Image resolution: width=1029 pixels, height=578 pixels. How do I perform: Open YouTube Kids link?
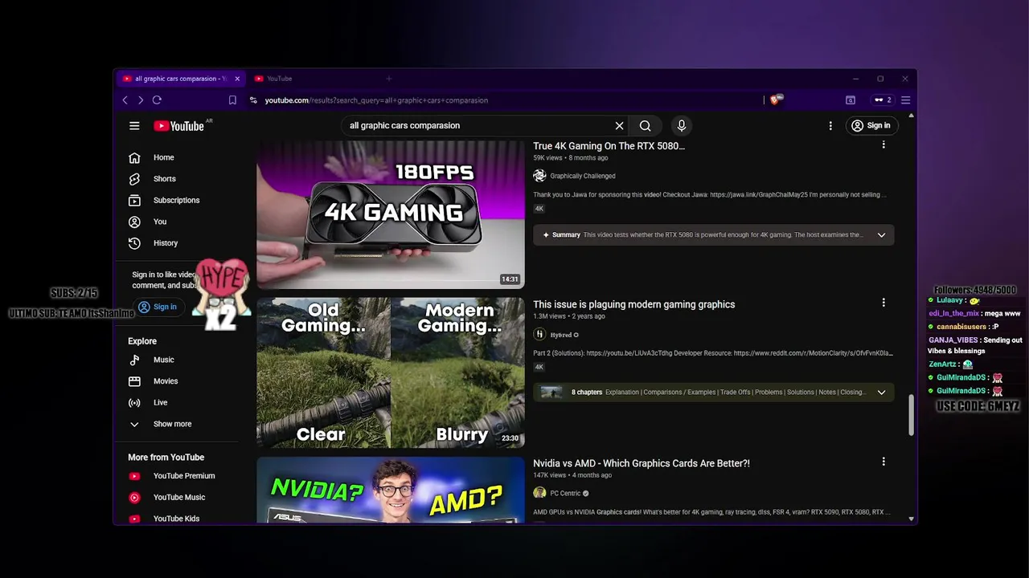[177, 519]
